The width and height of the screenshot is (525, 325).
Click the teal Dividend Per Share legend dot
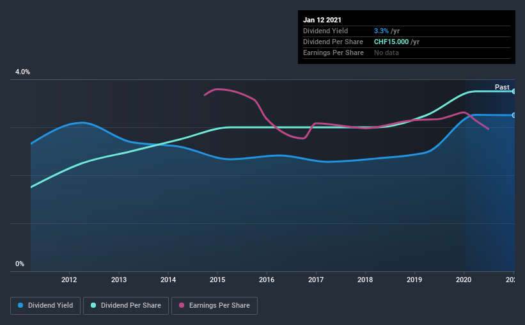[93, 305]
